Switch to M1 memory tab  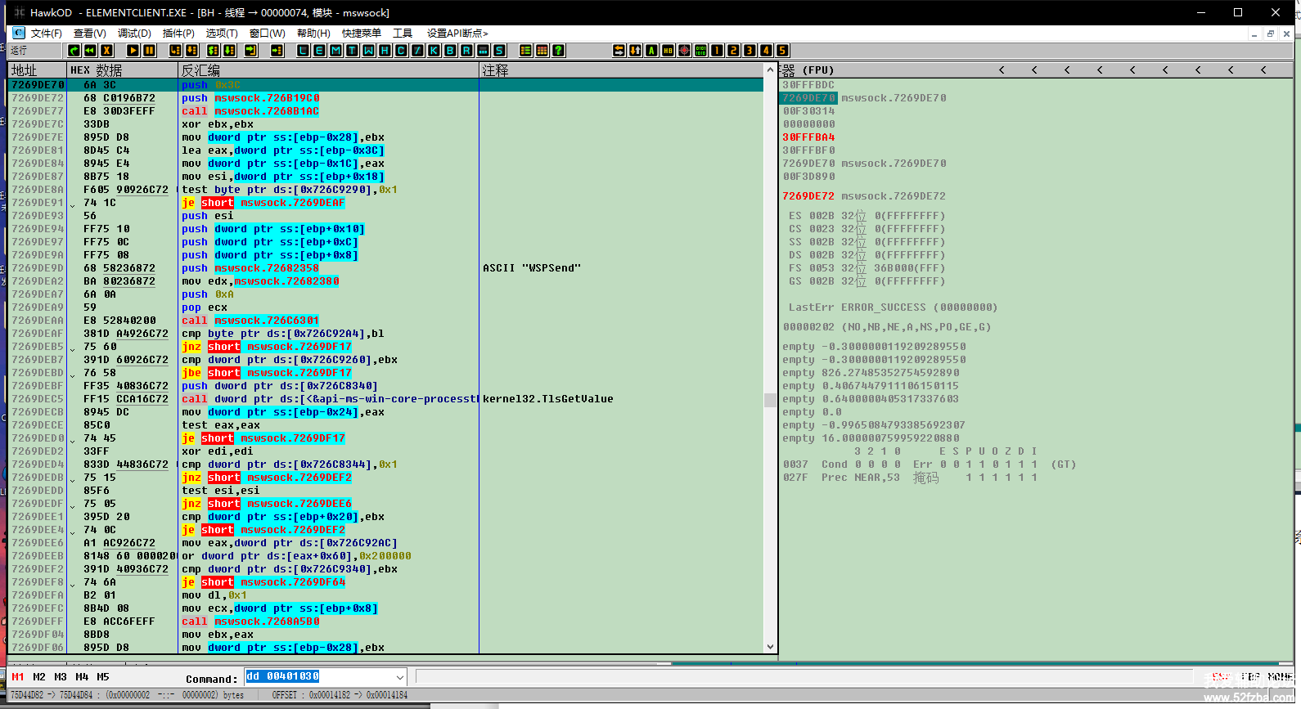point(18,677)
